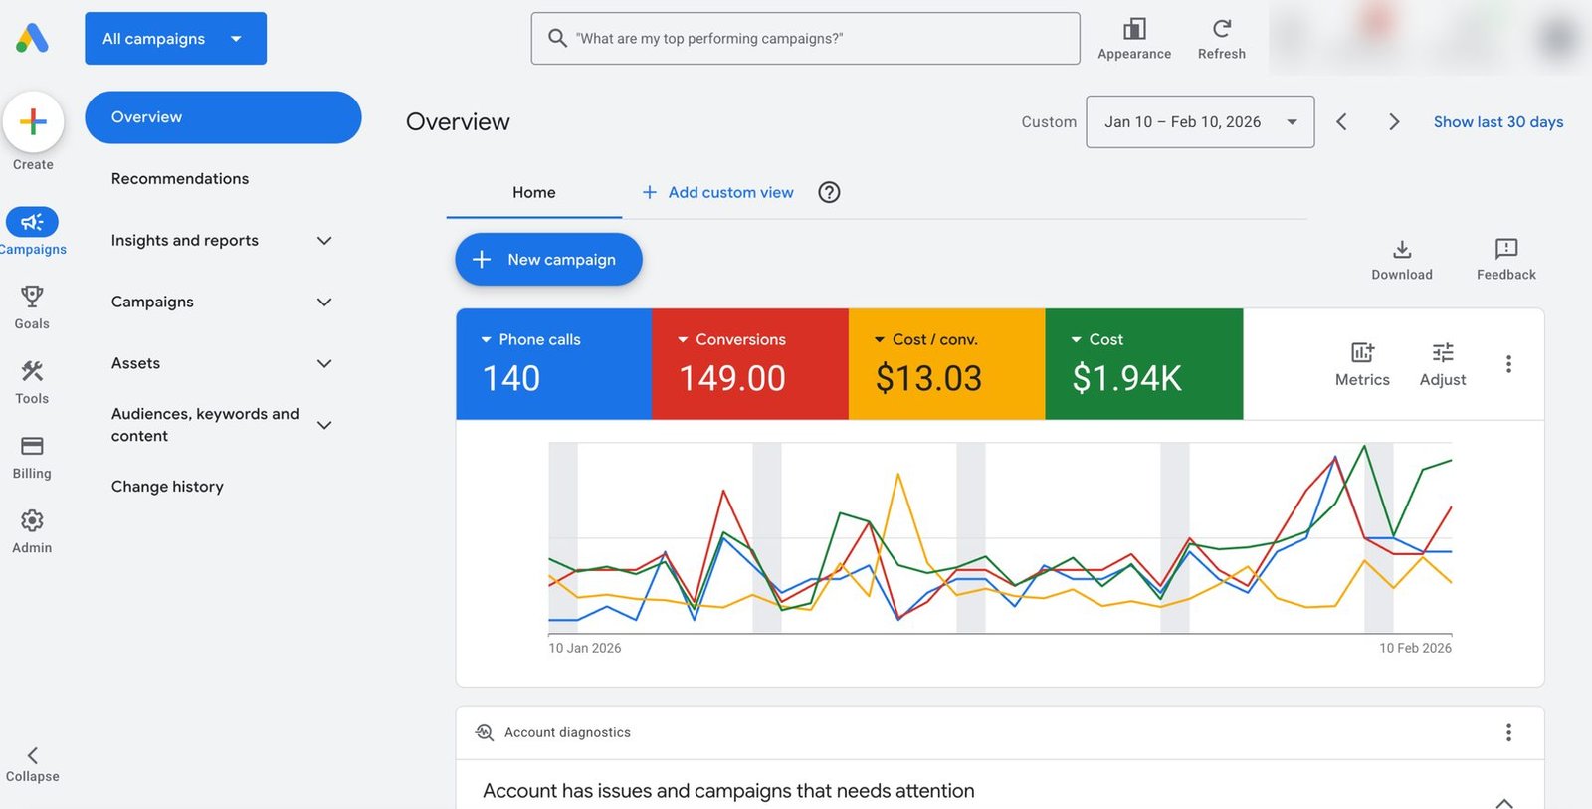Click the campaign search input field
Screen dimensions: 1592x809
coord(805,38)
